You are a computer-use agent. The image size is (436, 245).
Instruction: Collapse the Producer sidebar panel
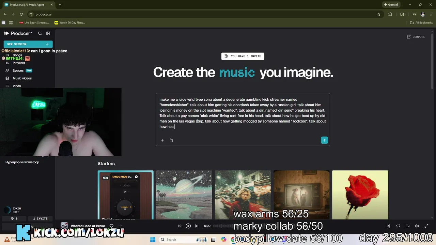click(x=48, y=33)
